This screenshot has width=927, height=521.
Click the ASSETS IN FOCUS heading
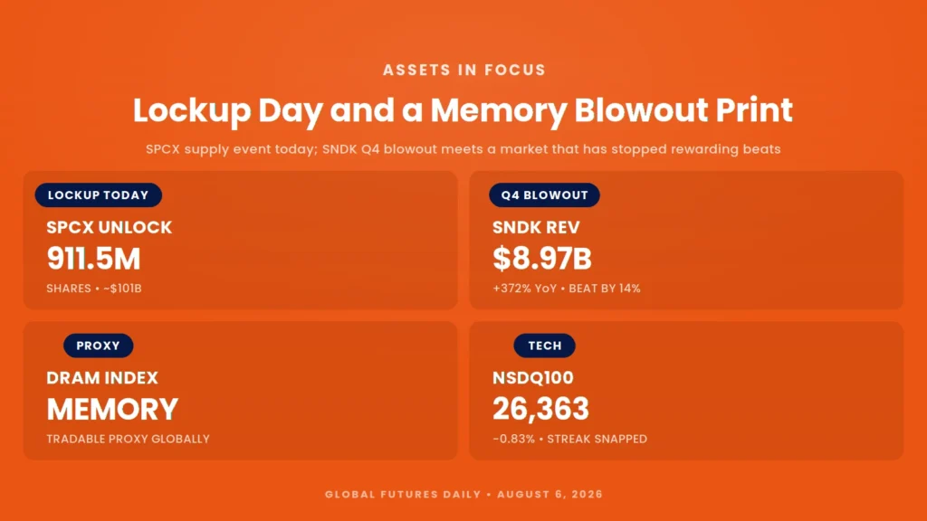click(464, 70)
